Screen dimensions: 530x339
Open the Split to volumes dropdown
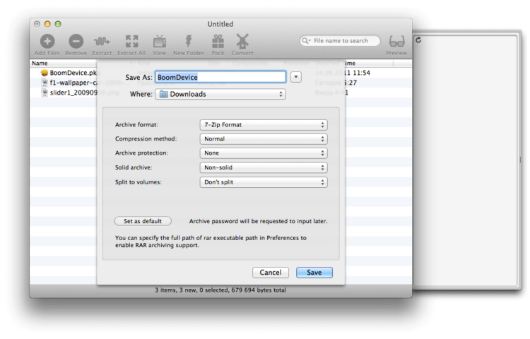point(264,182)
